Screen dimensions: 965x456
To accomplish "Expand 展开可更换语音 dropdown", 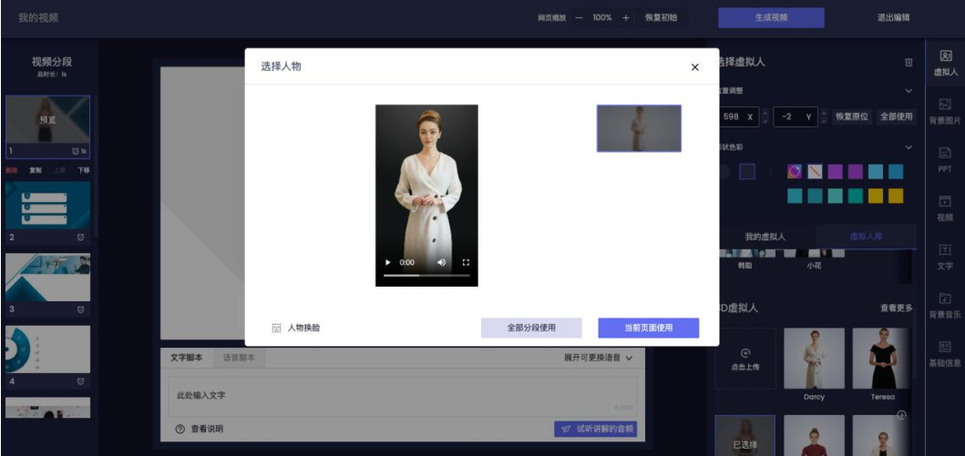I will pyautogui.click(x=598, y=358).
